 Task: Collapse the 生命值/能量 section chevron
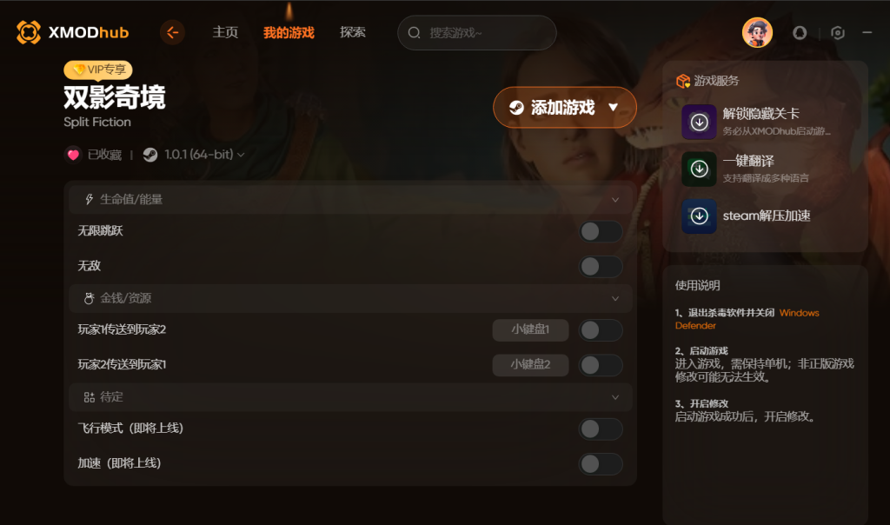tap(615, 200)
